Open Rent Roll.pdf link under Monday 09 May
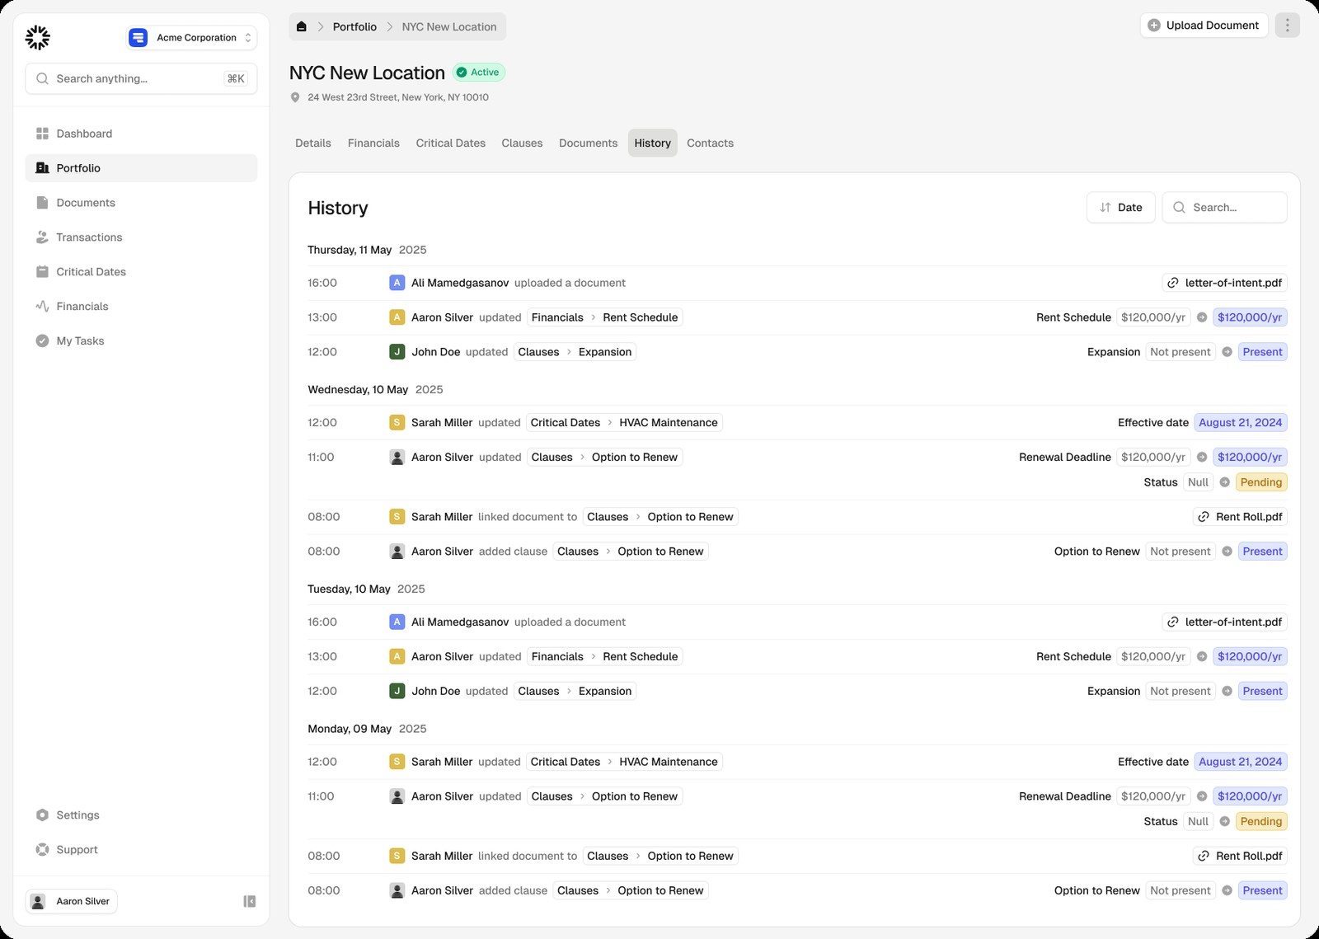The width and height of the screenshot is (1319, 939). coord(1240,857)
